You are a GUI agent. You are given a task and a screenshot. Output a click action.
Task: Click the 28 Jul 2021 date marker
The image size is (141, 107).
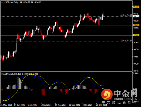(x=46, y=105)
